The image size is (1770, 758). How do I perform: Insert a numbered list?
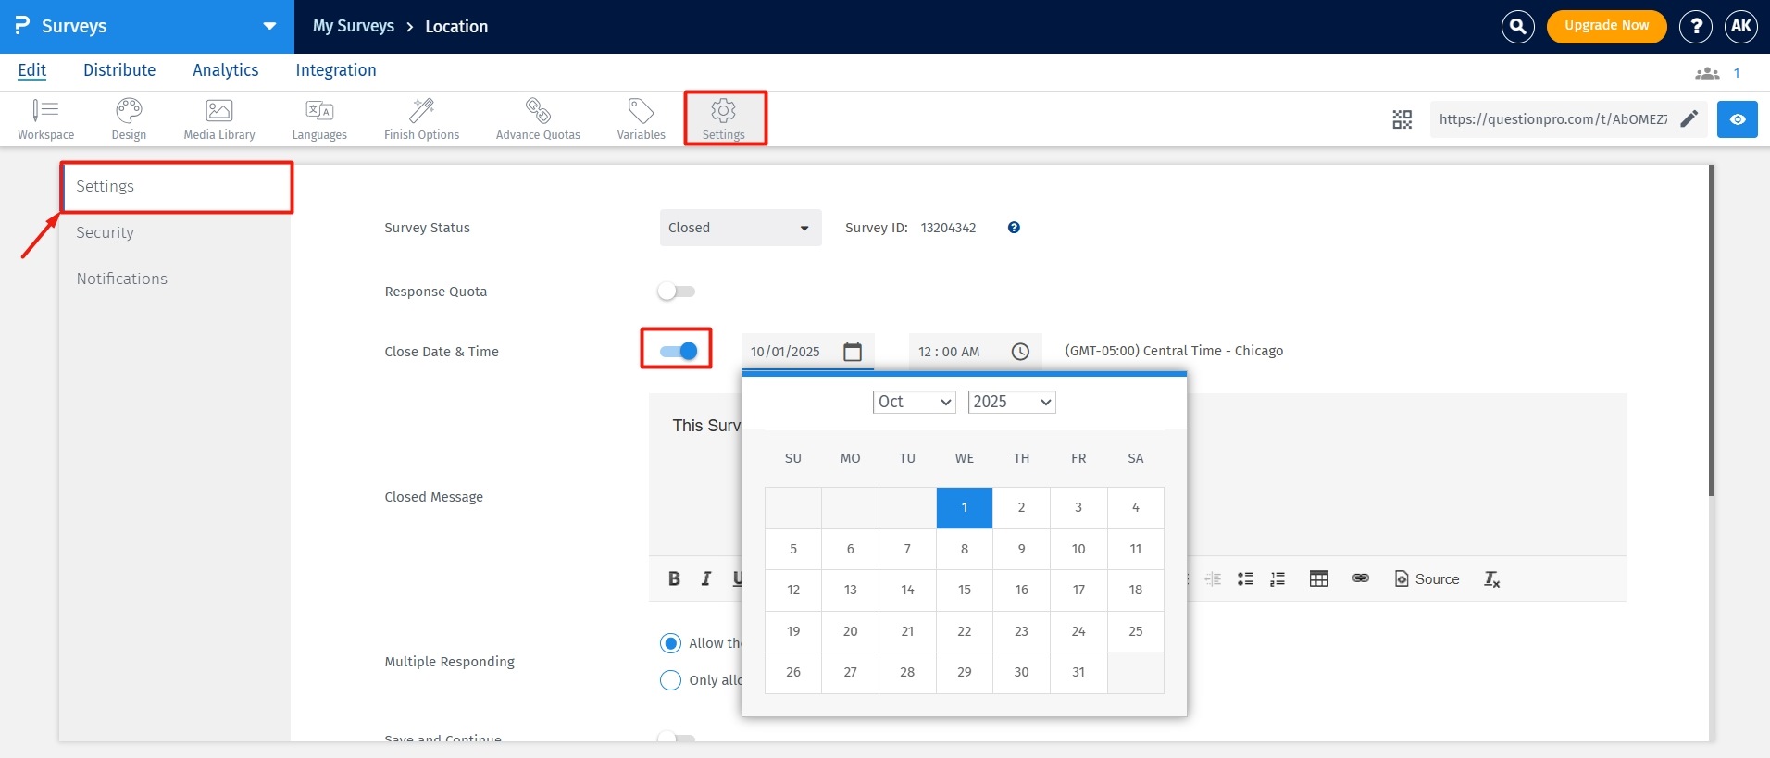click(1278, 578)
